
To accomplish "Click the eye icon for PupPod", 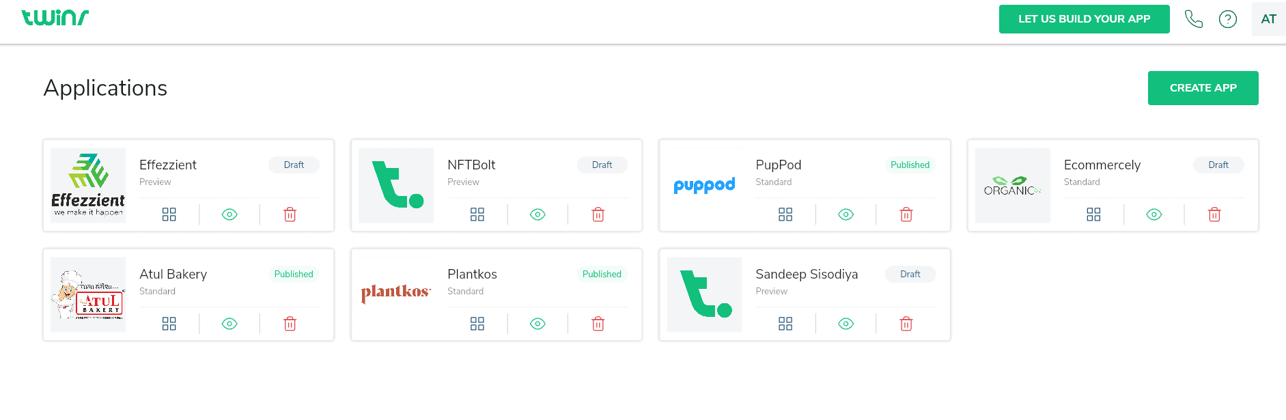I will (x=845, y=214).
